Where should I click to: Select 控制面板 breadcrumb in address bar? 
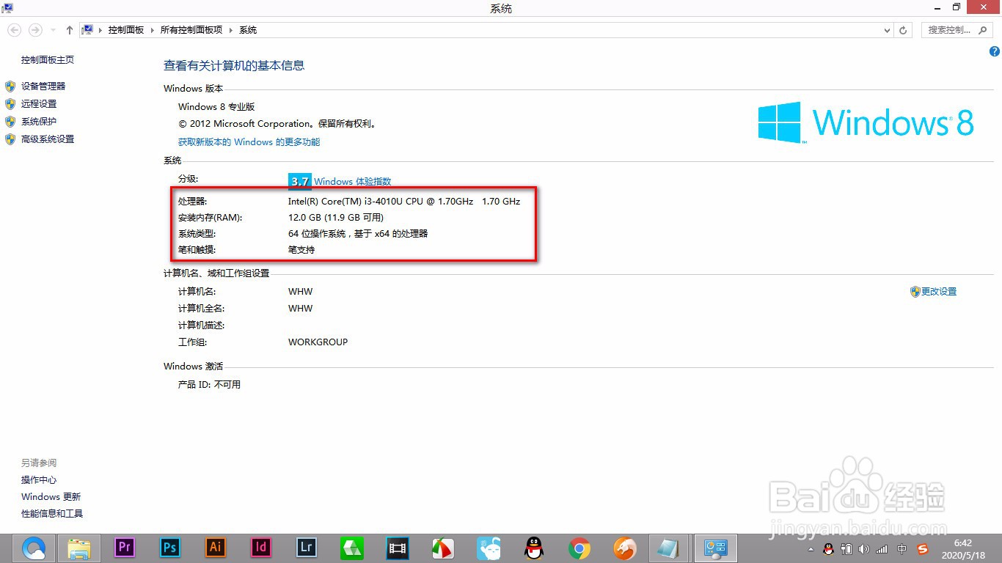tap(126, 30)
